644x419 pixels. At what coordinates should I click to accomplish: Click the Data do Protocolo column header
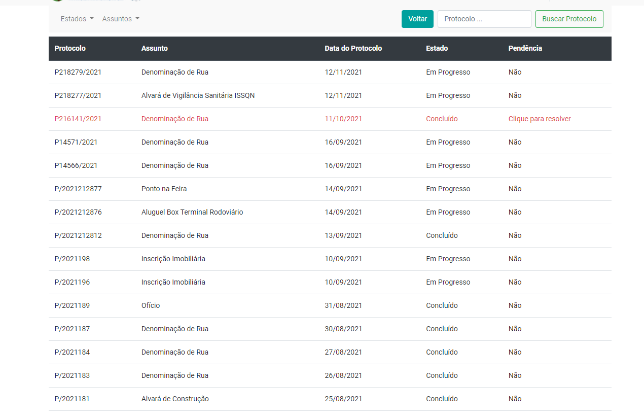[x=353, y=48]
